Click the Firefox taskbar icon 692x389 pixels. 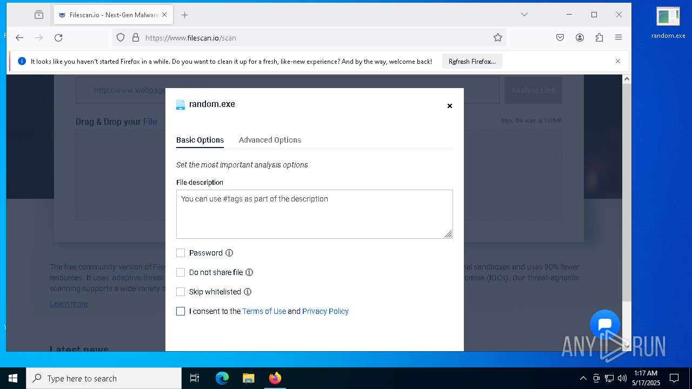click(275, 378)
